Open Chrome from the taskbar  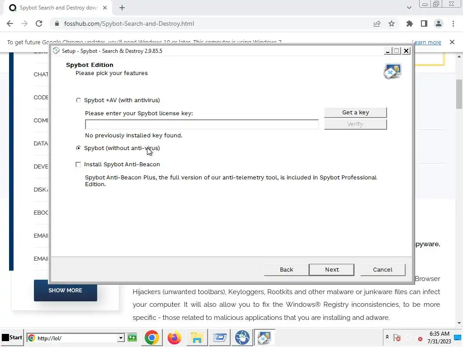152,338
